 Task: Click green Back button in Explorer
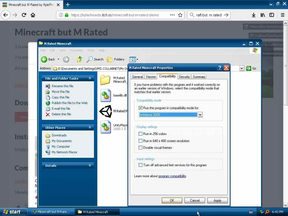point(48,59)
